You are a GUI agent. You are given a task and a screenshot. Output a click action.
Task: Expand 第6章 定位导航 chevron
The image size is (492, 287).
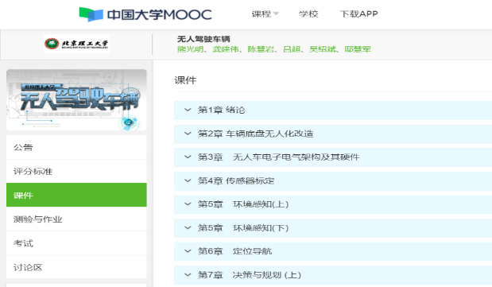(188, 251)
